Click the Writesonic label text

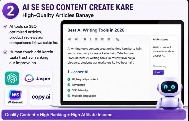(x=15, y=102)
